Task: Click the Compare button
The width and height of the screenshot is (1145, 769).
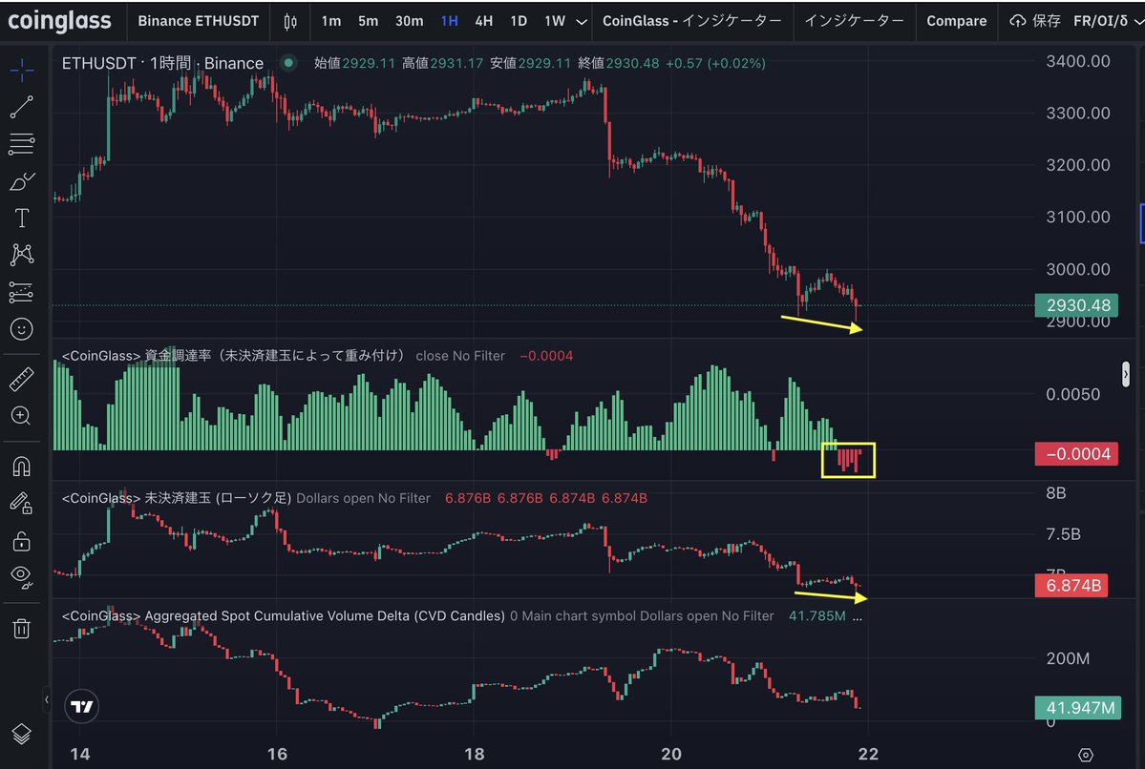Action: tap(956, 20)
